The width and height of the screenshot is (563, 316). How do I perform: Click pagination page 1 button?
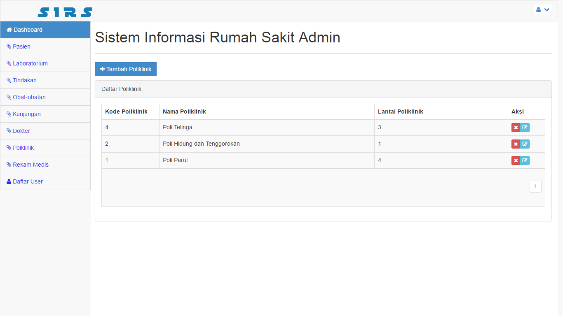coord(535,186)
